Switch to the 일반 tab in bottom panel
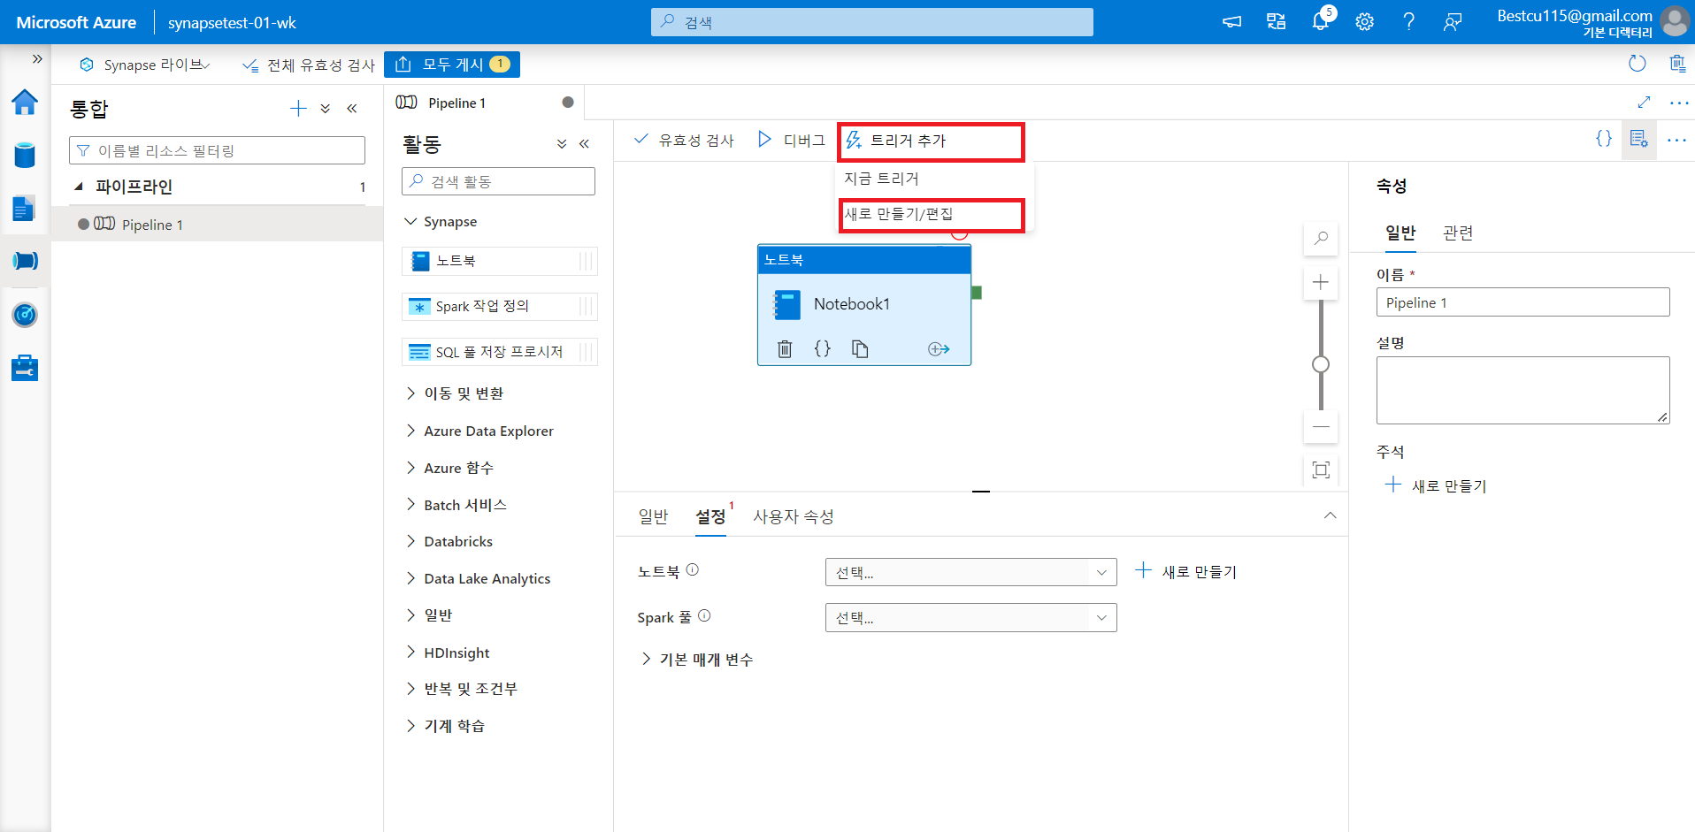1695x832 pixels. (x=653, y=516)
